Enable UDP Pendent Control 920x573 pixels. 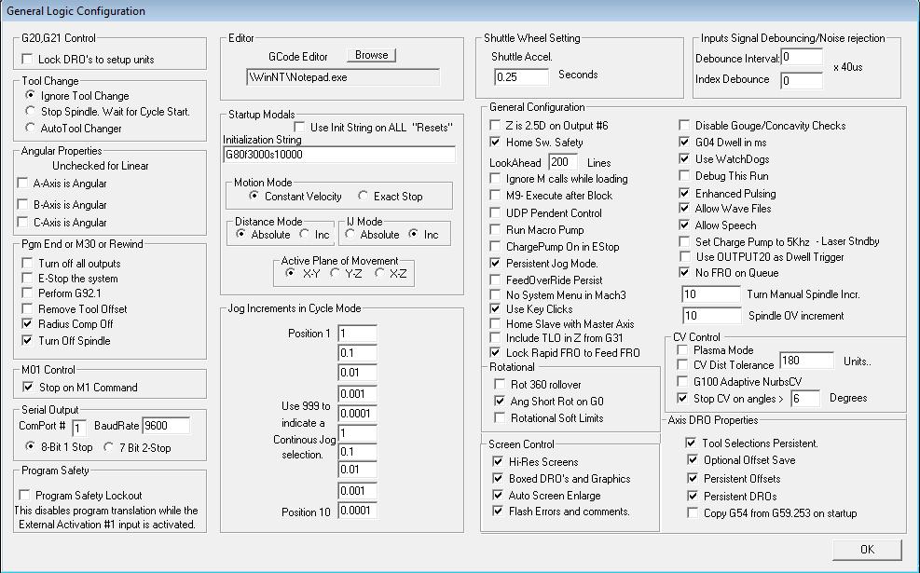(x=495, y=213)
